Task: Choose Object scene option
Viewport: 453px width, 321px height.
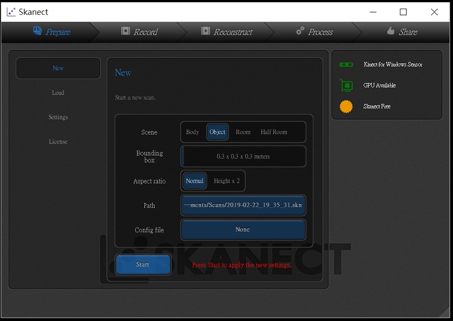Action: [x=217, y=132]
